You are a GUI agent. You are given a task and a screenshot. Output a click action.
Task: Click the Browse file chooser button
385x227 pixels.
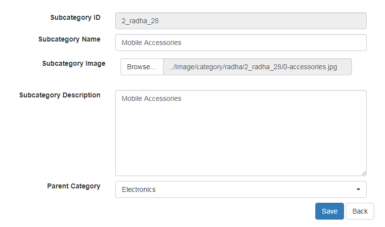point(142,67)
